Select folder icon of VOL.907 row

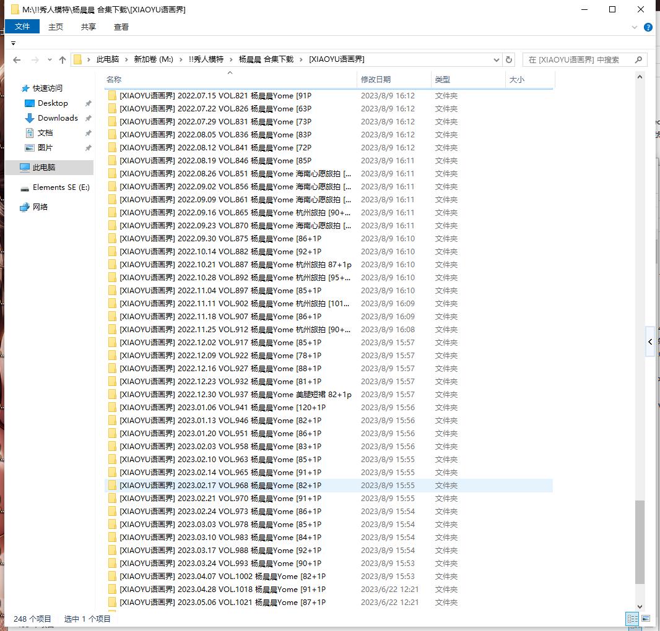[112, 317]
